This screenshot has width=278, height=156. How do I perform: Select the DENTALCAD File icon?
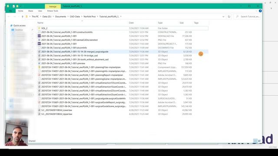39,36
